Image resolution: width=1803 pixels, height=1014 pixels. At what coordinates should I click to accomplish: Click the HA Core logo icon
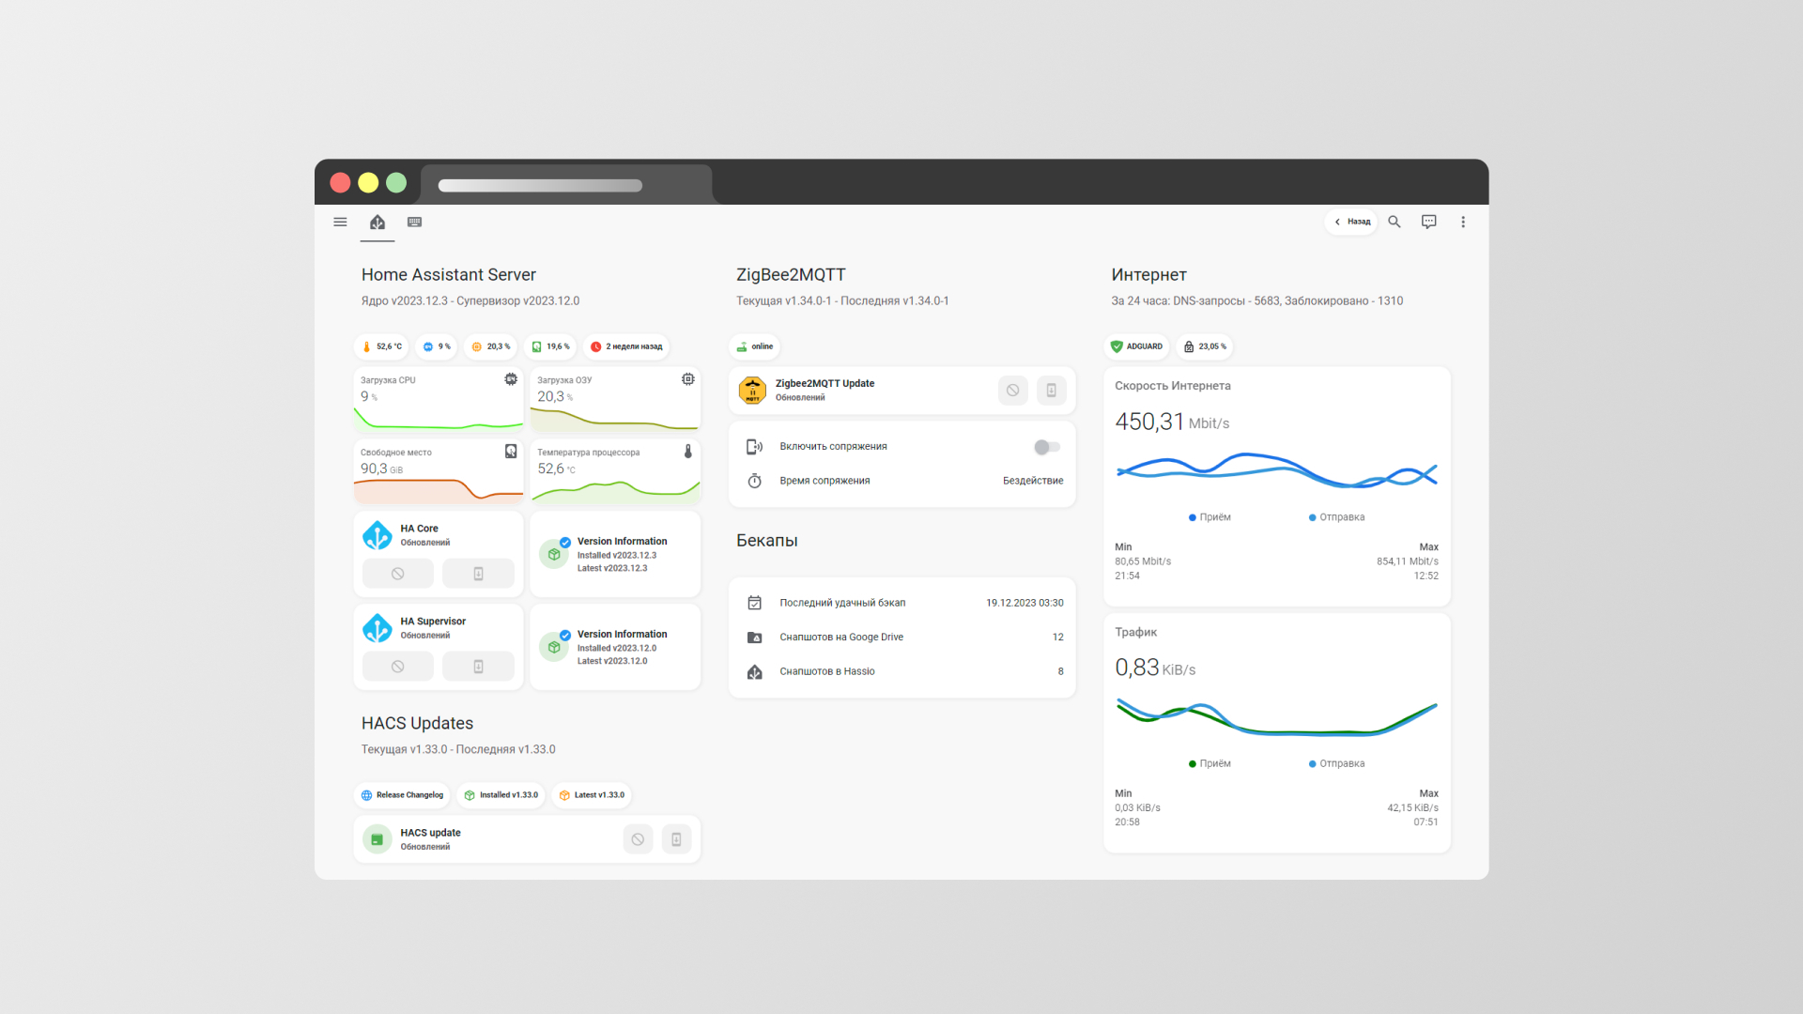point(378,535)
